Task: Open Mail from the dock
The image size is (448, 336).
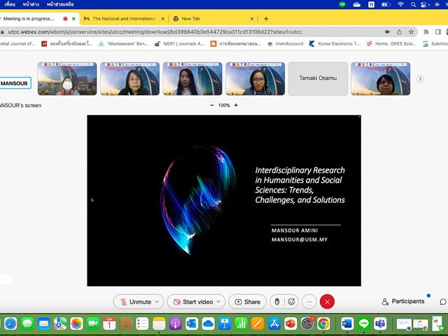Action: coord(43,323)
